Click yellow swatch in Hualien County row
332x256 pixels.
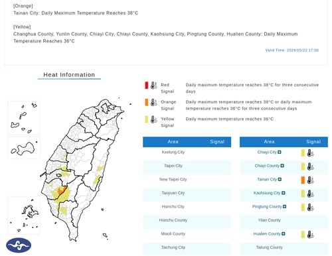click(303, 235)
